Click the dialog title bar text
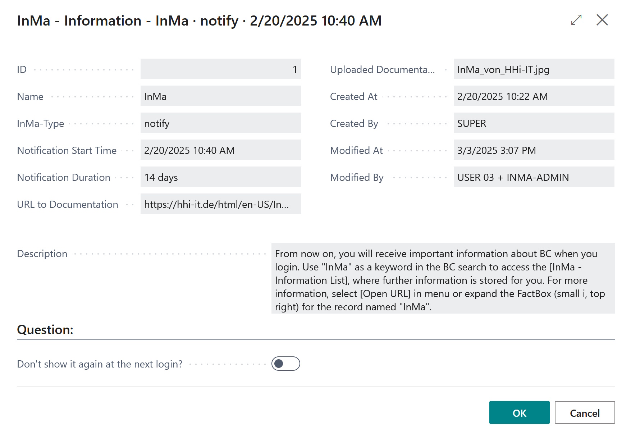 point(200,20)
